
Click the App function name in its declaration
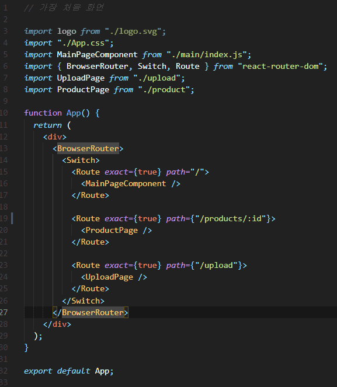(x=74, y=113)
